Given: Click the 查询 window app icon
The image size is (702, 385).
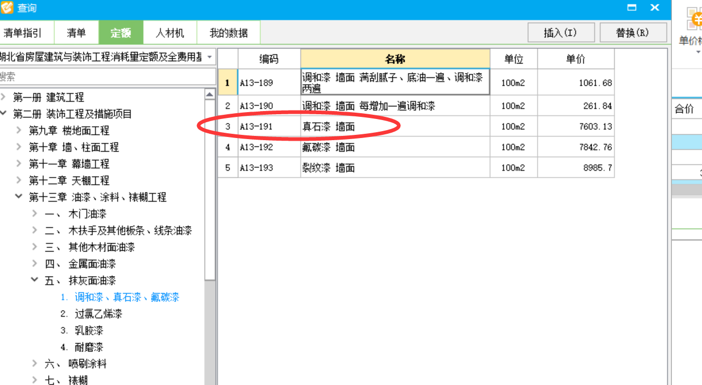Looking at the screenshot, I should tap(7, 8).
